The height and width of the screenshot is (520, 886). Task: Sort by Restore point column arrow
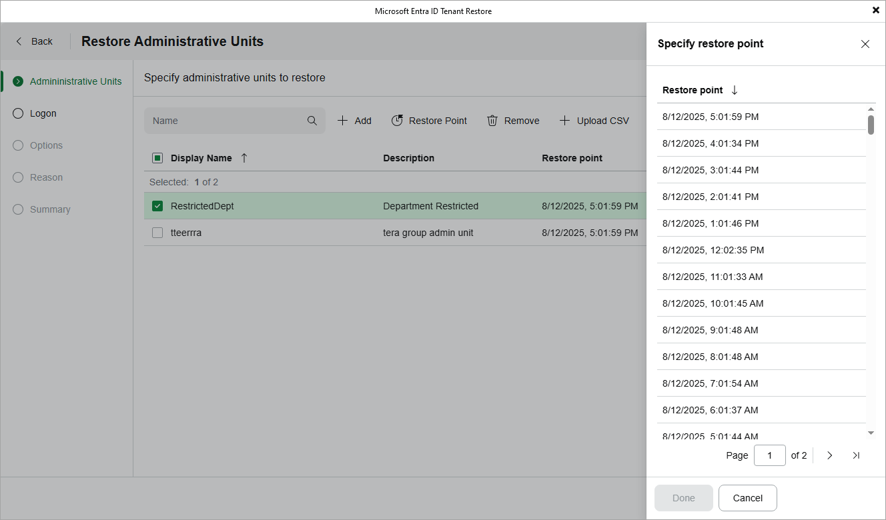(x=735, y=90)
